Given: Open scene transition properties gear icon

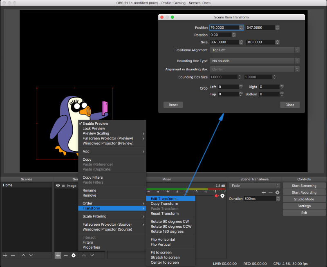Looking at the screenshot, I should coord(277,192).
